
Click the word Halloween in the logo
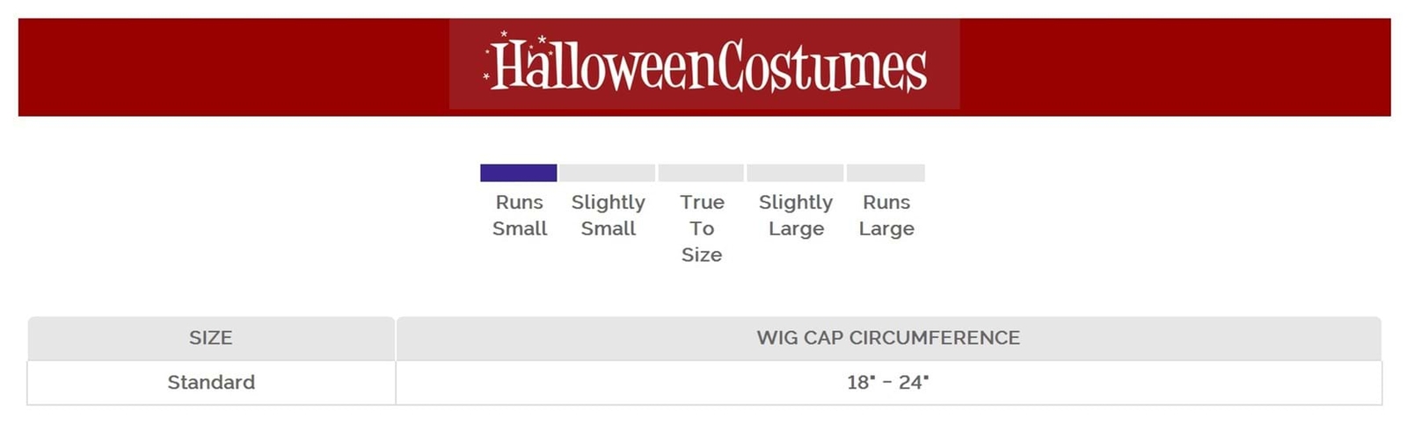(604, 64)
